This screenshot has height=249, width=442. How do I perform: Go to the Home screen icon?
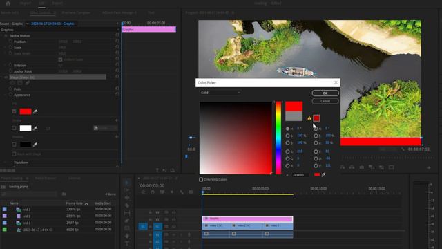coord(8,3)
